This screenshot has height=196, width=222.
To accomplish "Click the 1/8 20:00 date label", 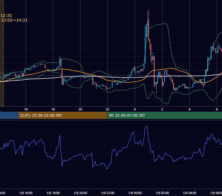I will (80, 193).
